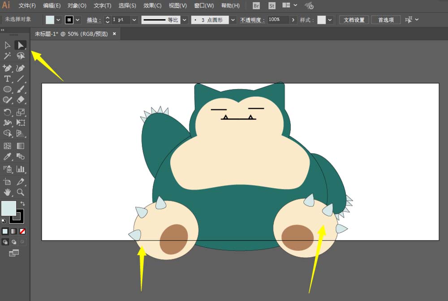
Task: Activate the Perspective Grid tool
Action: coord(21,133)
